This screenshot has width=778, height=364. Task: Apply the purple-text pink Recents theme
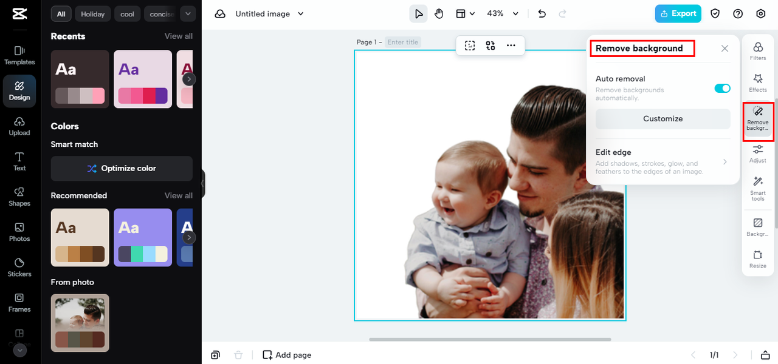click(x=143, y=79)
